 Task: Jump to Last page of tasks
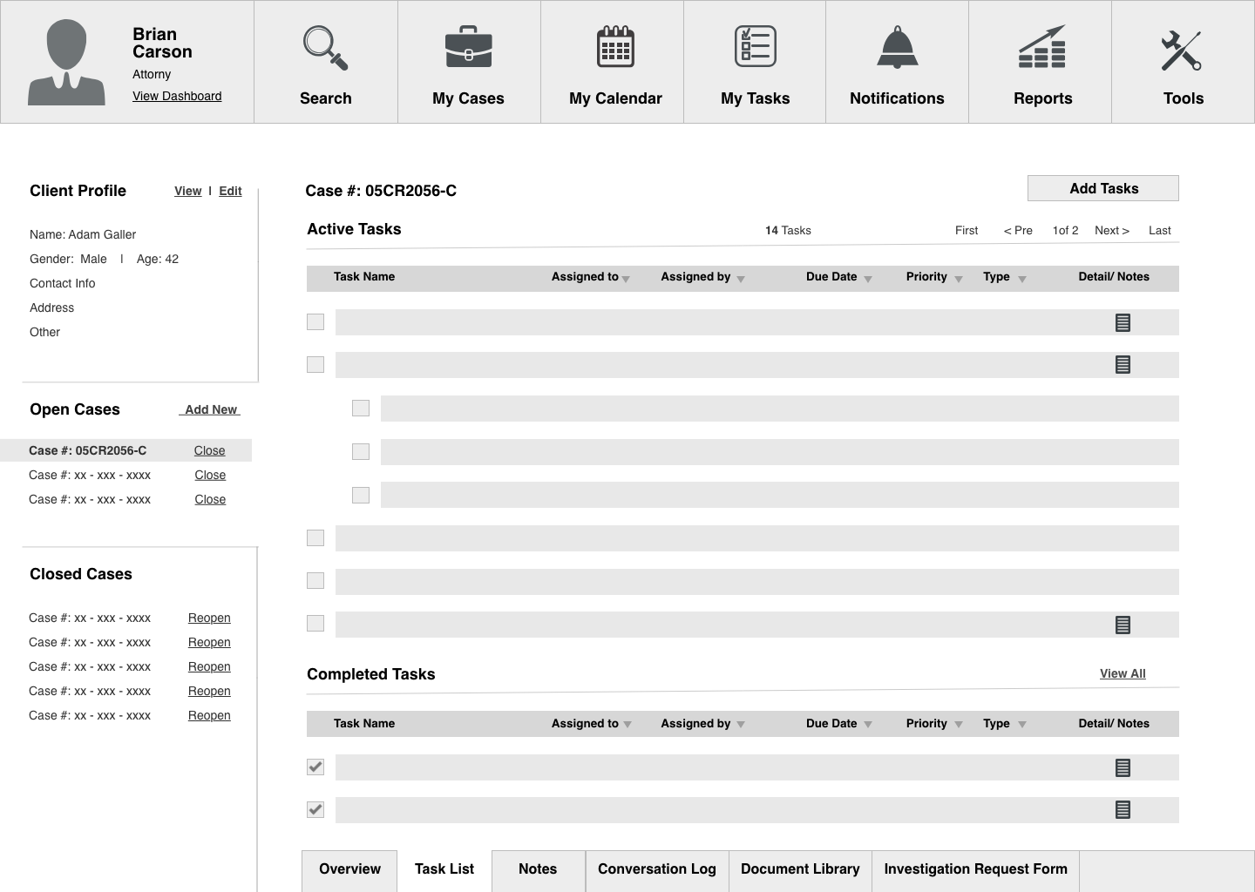[x=1159, y=230]
